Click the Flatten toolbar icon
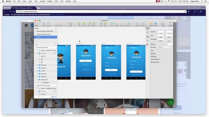The width and height of the screenshot is (209, 117). pos(94,24)
